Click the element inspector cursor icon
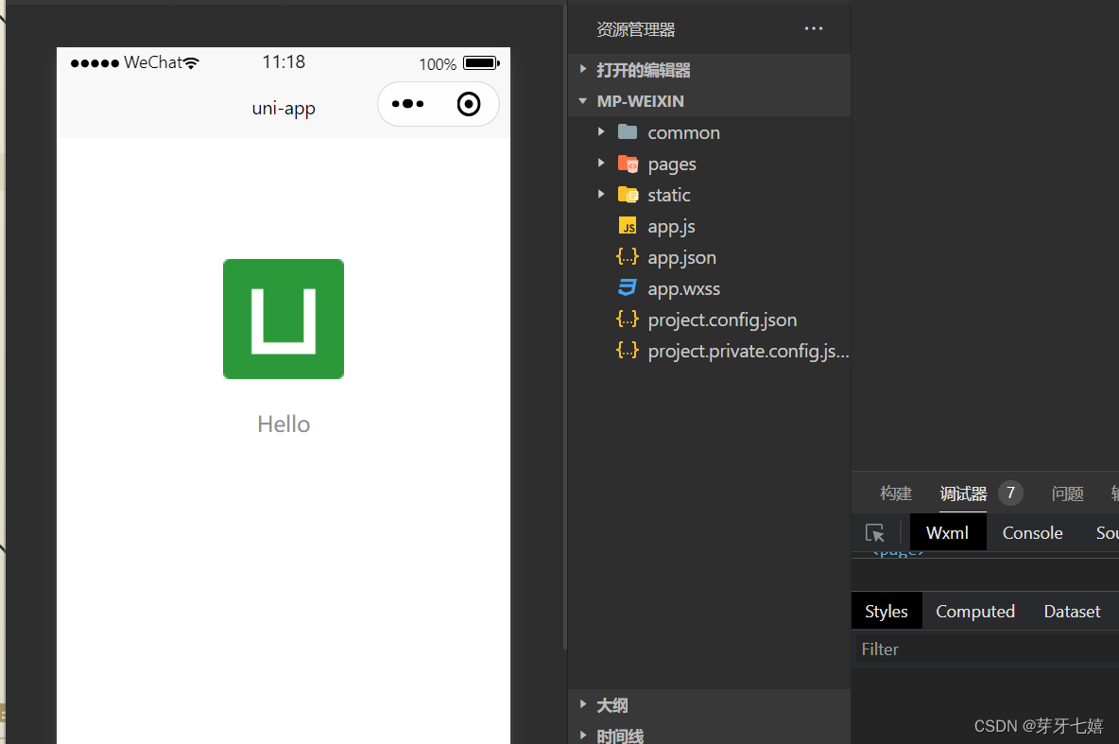 click(875, 532)
